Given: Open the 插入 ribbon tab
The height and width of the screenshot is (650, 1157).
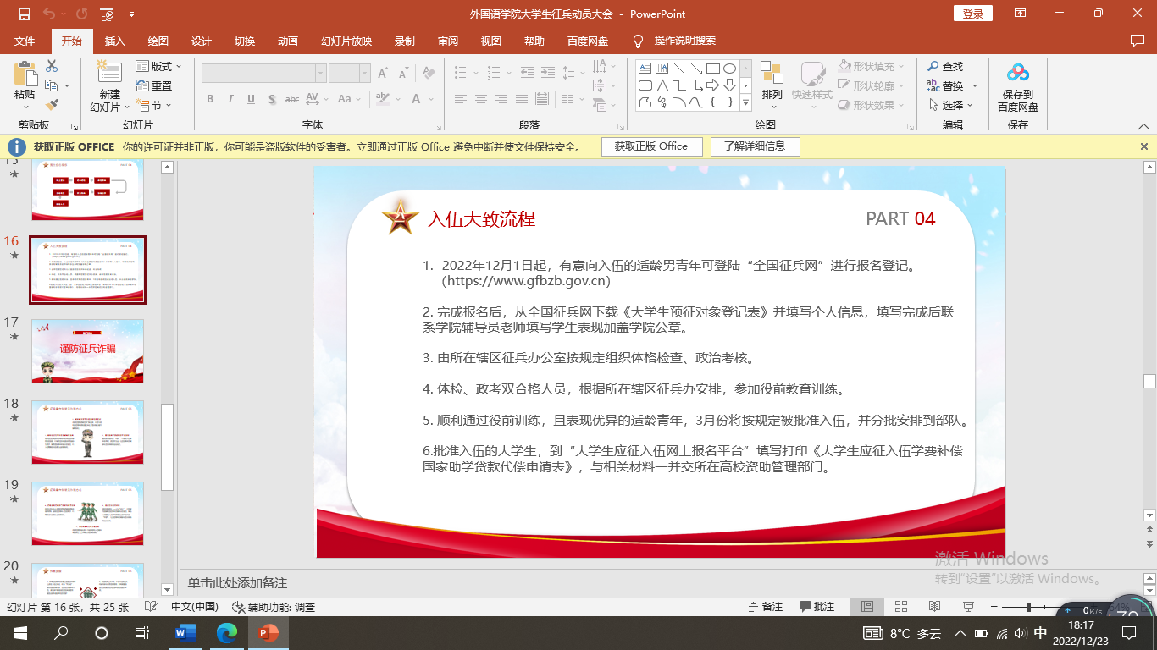Looking at the screenshot, I should point(114,41).
